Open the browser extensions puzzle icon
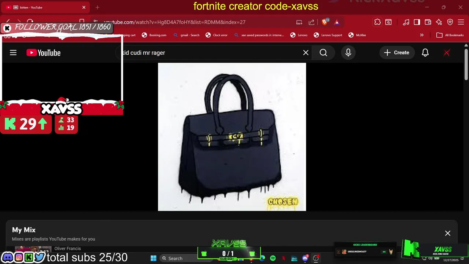Image resolution: width=469 pixels, height=264 pixels. (x=377, y=22)
